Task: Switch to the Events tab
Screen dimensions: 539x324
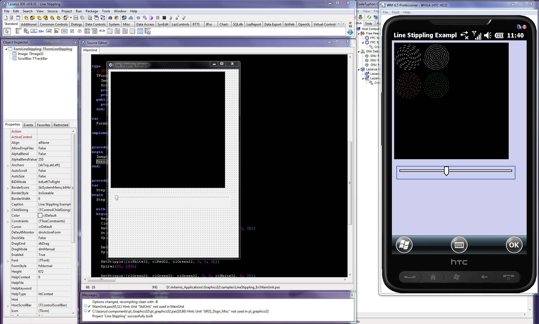Action: [28, 125]
